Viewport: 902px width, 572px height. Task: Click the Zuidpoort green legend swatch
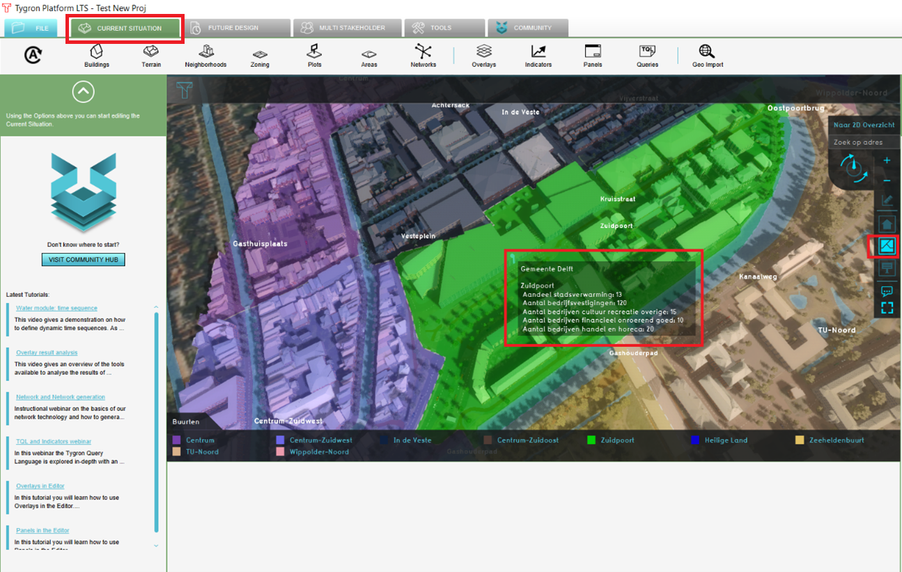(591, 440)
